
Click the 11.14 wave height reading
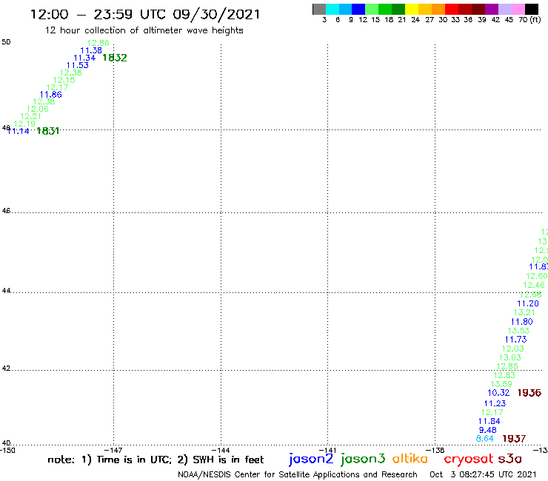(19, 131)
